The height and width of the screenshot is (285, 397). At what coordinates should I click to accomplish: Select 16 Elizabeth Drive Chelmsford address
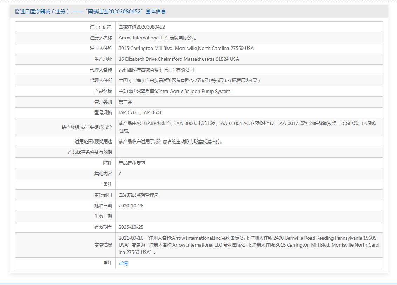179,59
